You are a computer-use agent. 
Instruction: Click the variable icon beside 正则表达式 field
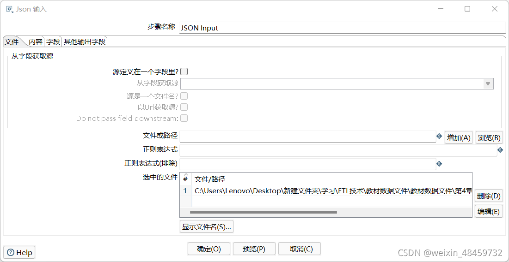pyautogui.click(x=500, y=150)
